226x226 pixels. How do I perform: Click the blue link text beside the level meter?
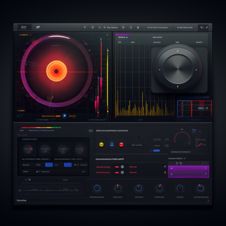41,131
